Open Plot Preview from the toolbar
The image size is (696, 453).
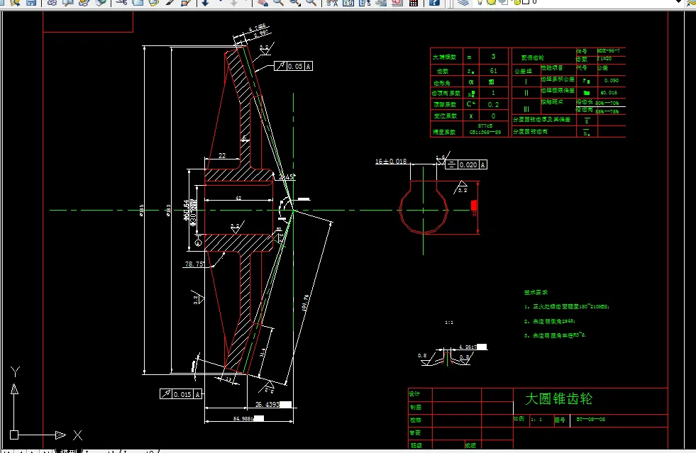[68, 2]
